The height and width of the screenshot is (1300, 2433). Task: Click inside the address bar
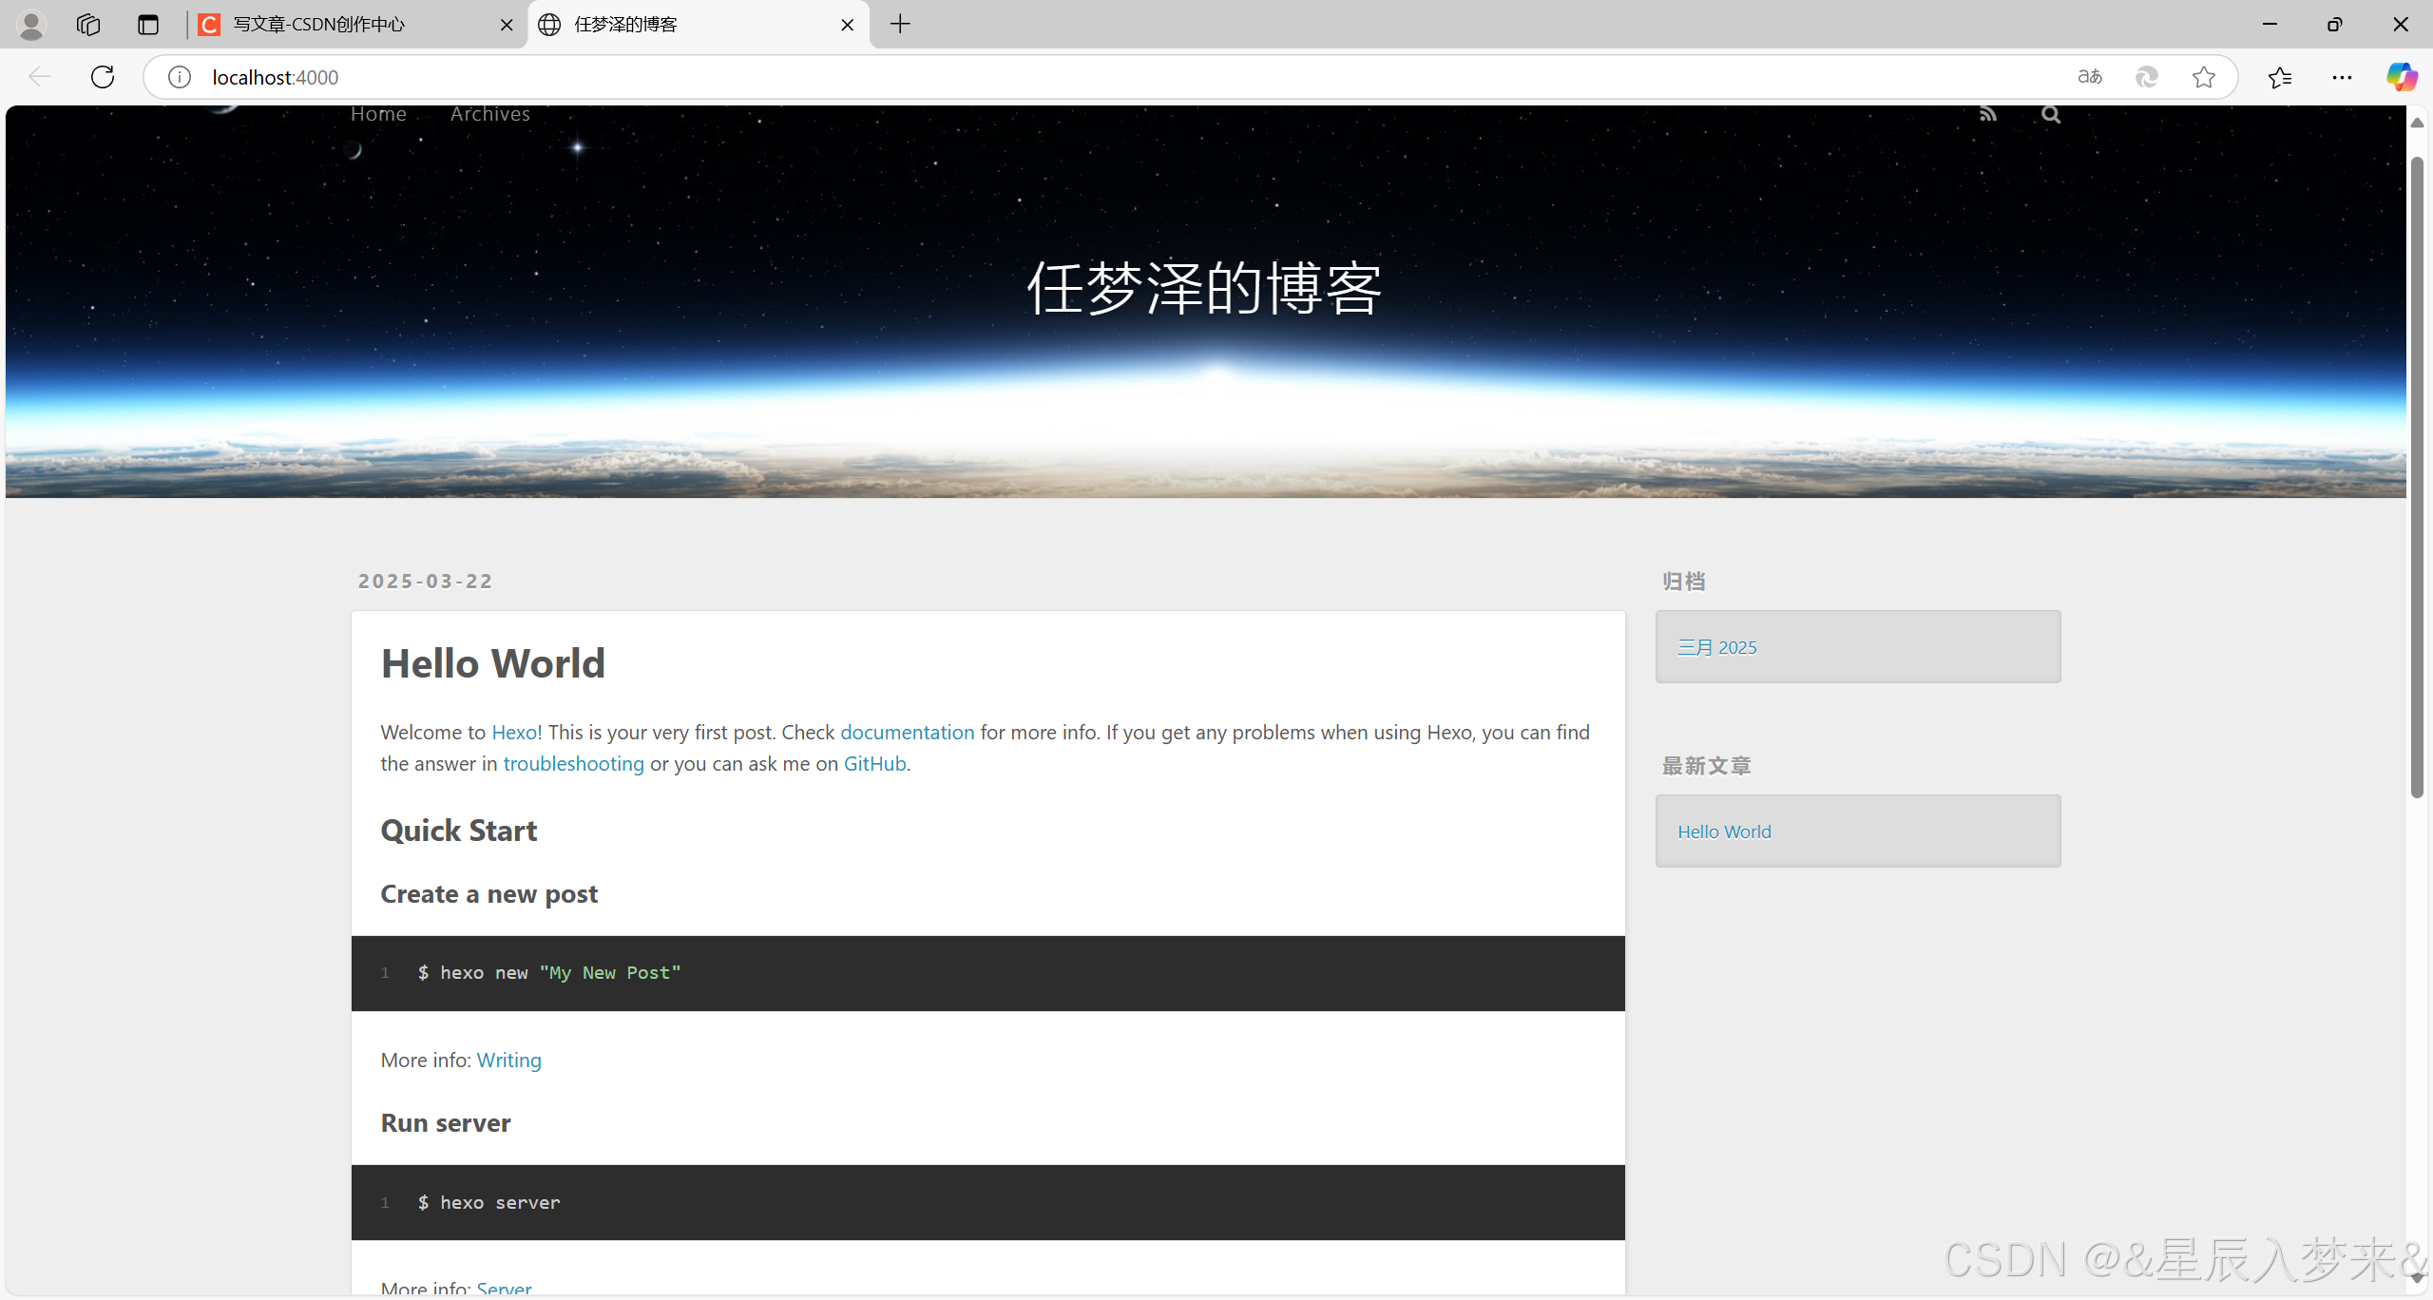pyautogui.click(x=665, y=77)
